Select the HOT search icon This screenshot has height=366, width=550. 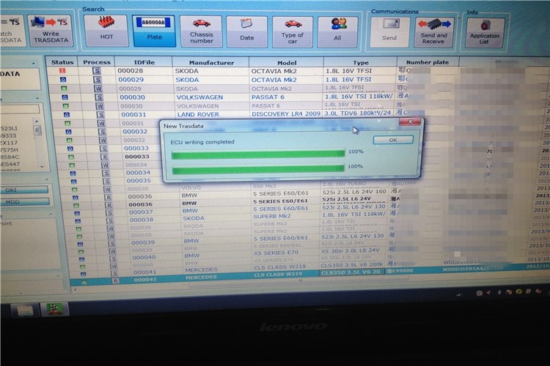(106, 31)
